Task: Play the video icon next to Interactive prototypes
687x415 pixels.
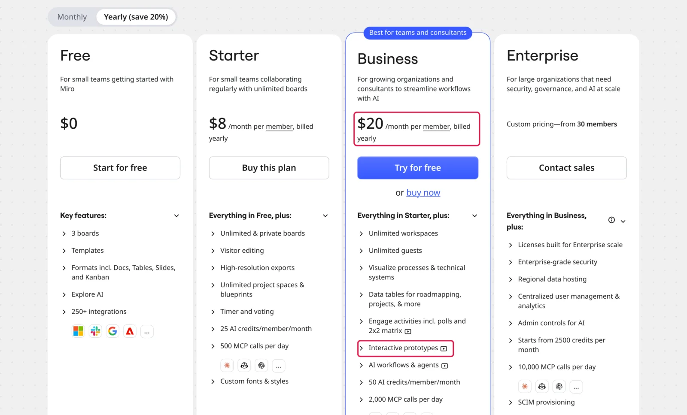Action: coord(444,348)
